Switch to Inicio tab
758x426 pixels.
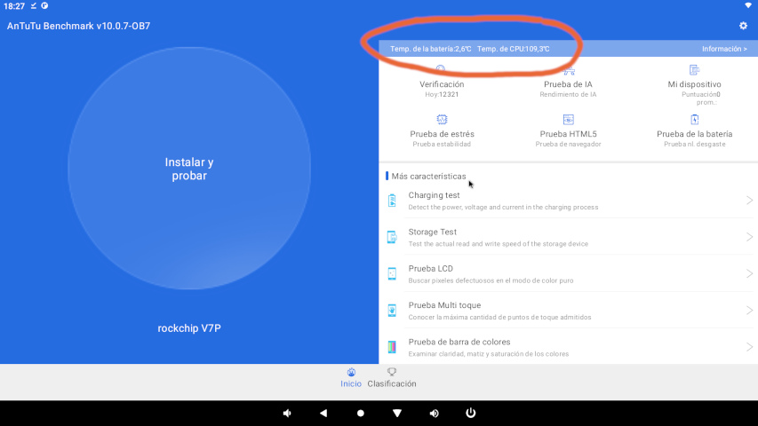[x=351, y=378]
